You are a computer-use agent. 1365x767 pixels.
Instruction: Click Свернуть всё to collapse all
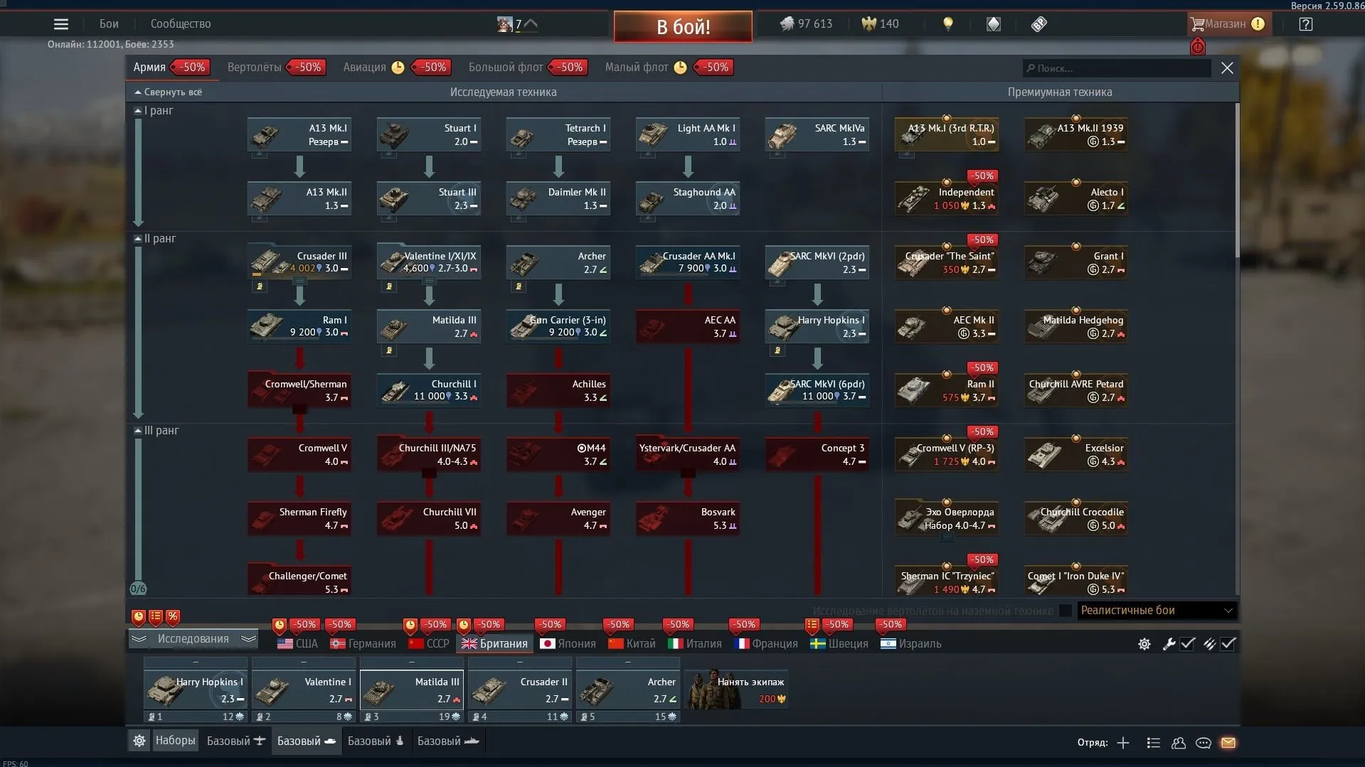pos(168,92)
